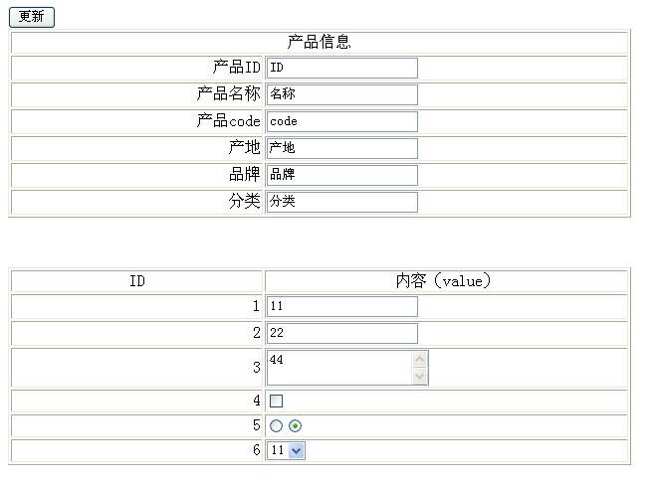Click the 产品名称 label

pyautogui.click(x=228, y=94)
